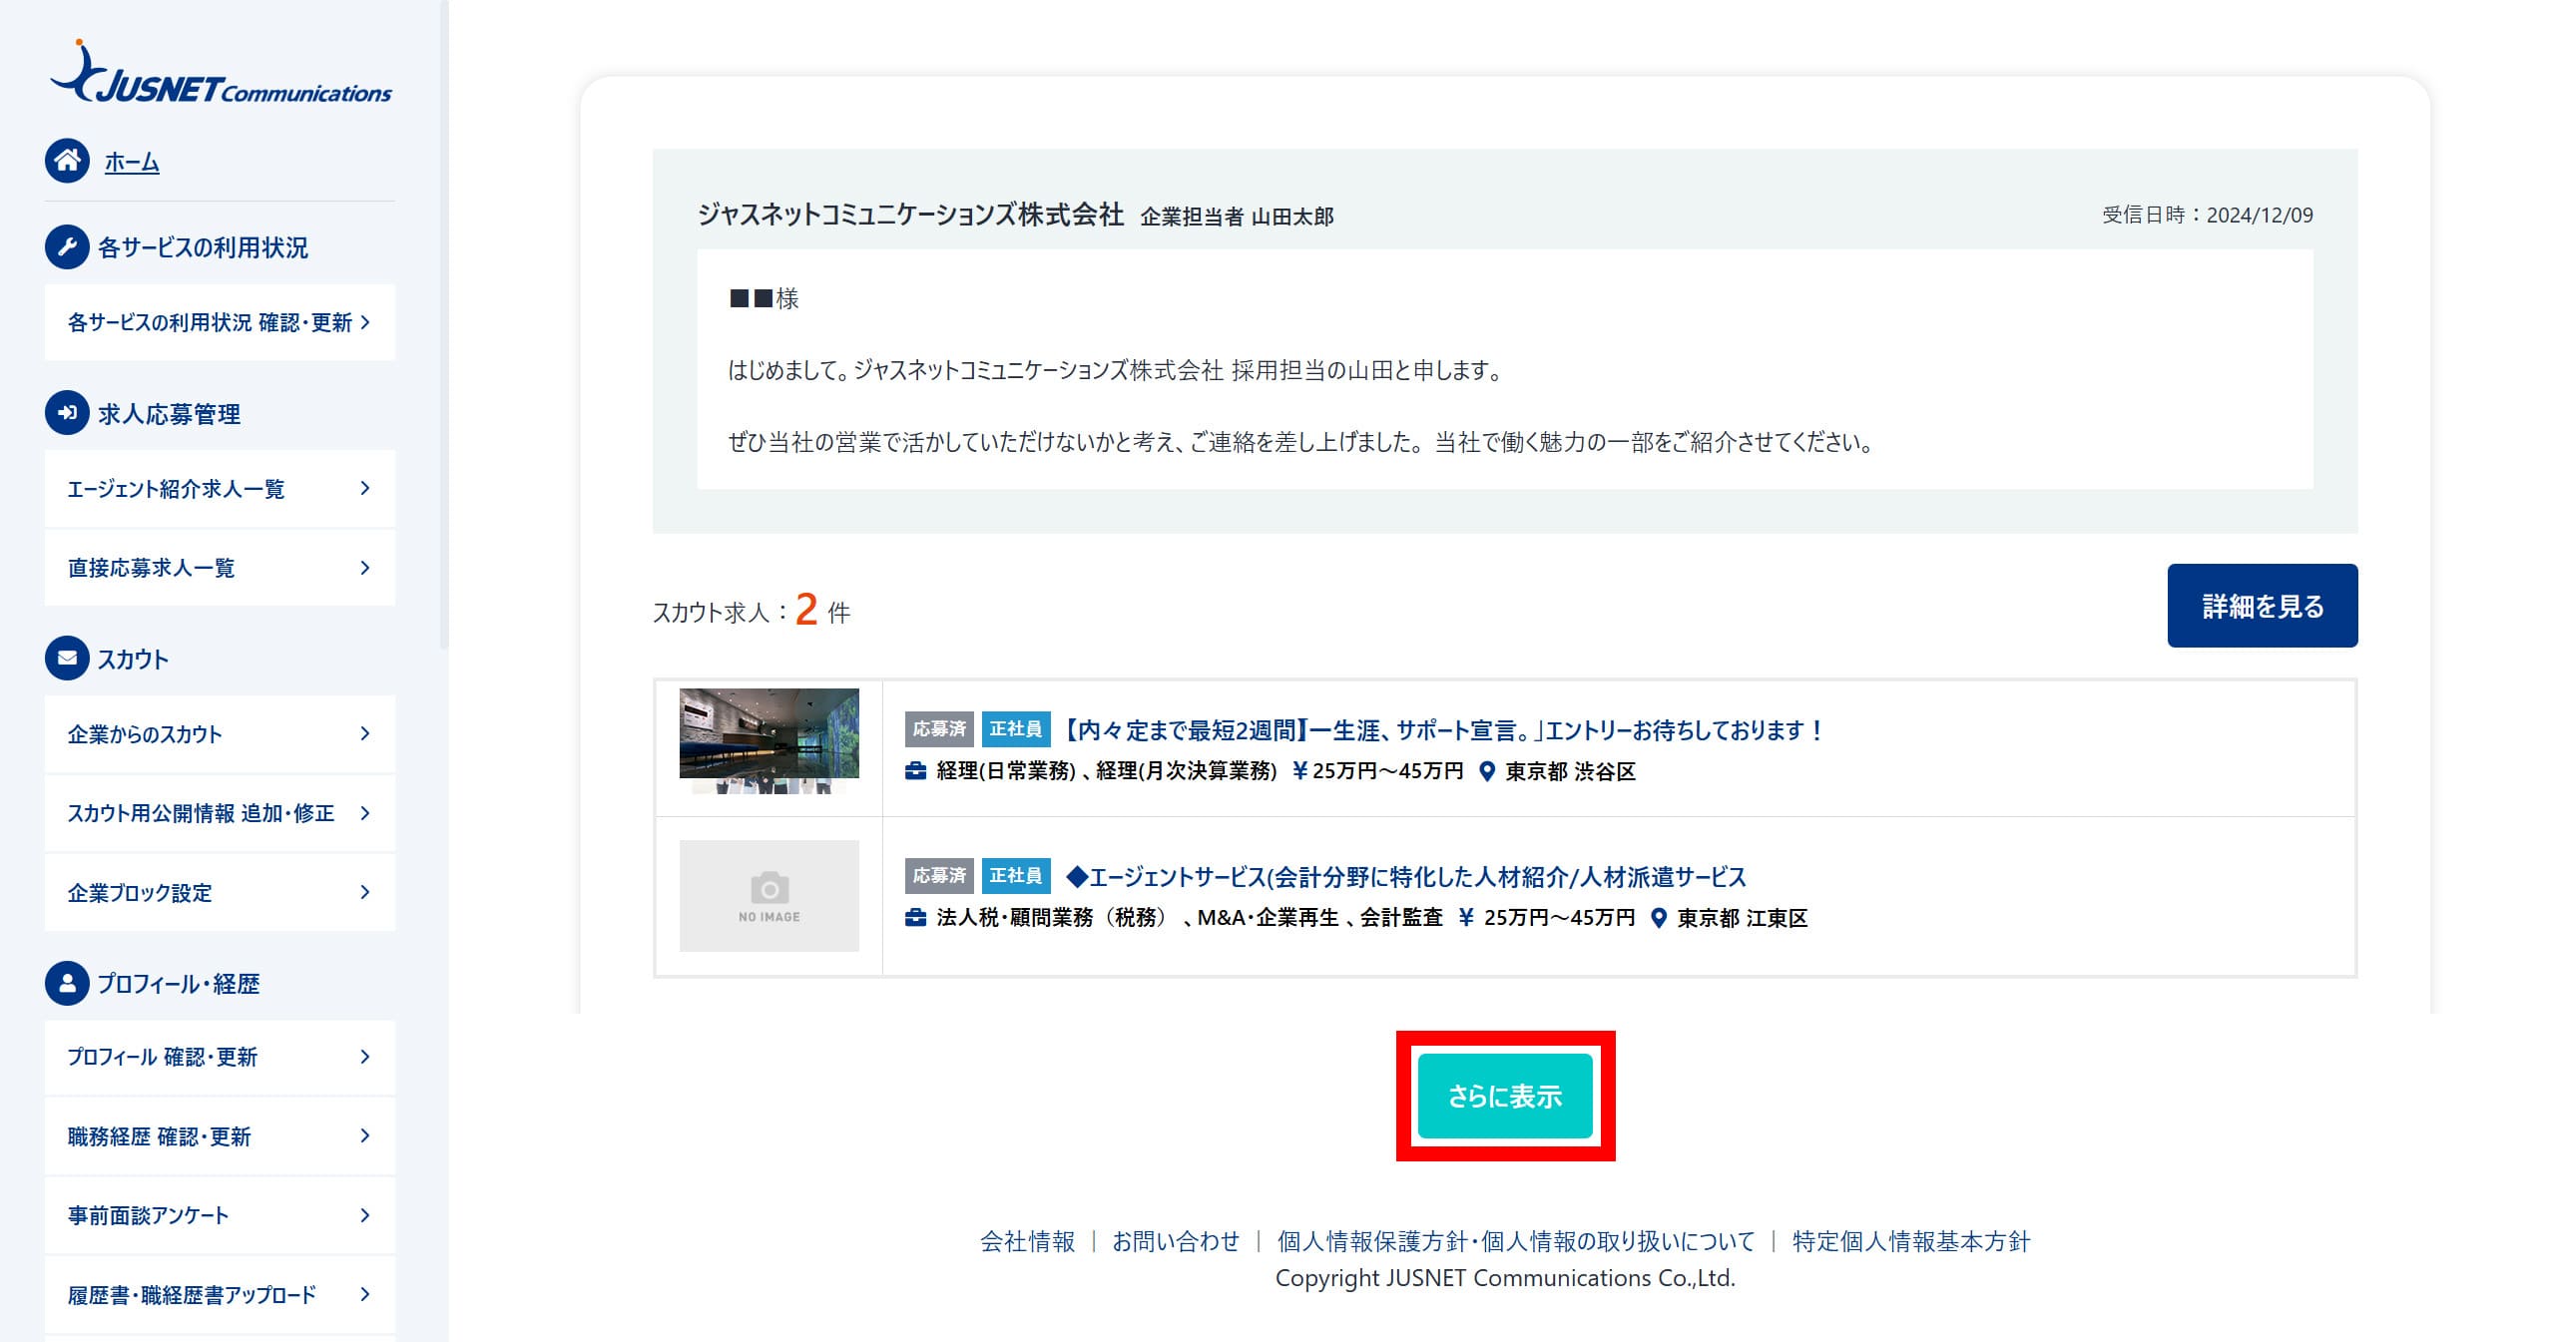This screenshot has height=1342, width=2556.
Task: Click 企業担当者 山田太郎 text
Action: [x=1237, y=217]
